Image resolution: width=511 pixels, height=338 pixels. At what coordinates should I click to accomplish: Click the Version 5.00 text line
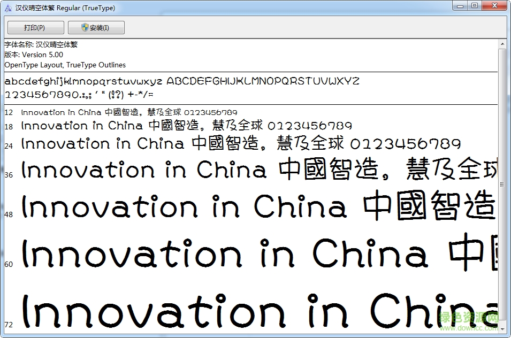[x=34, y=55]
